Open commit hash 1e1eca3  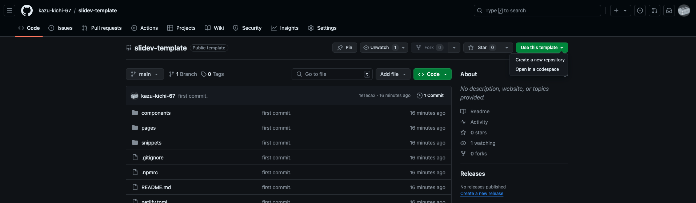click(367, 96)
